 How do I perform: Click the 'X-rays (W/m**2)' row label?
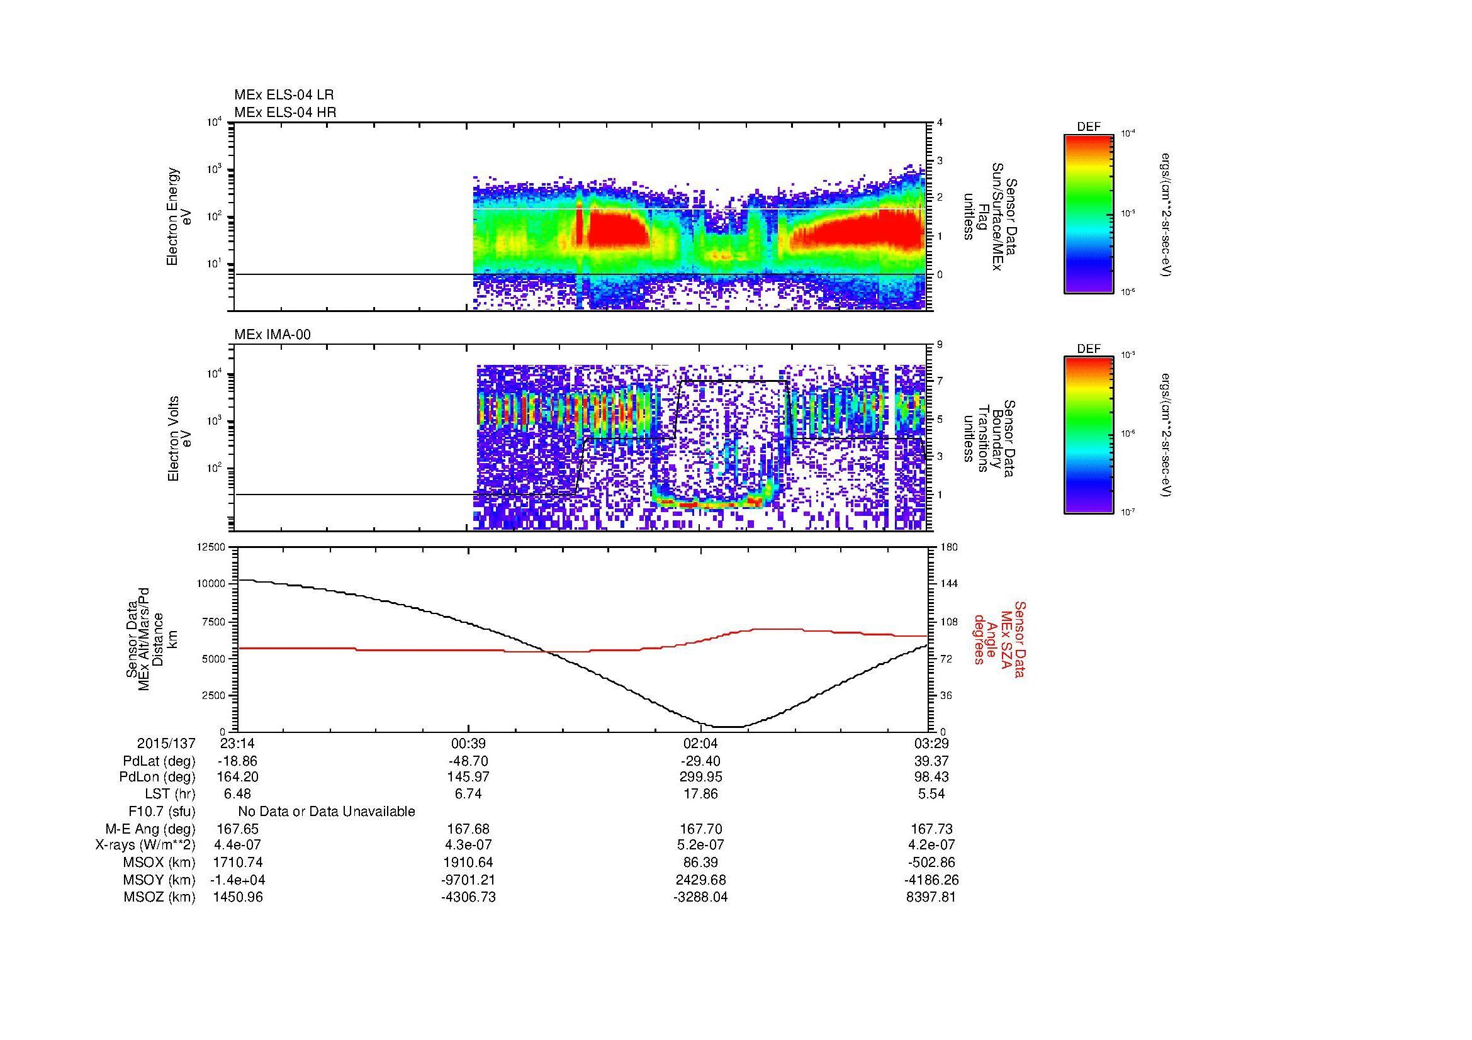click(145, 845)
